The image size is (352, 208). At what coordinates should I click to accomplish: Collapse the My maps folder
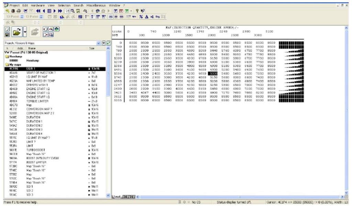pyautogui.click(x=7, y=65)
